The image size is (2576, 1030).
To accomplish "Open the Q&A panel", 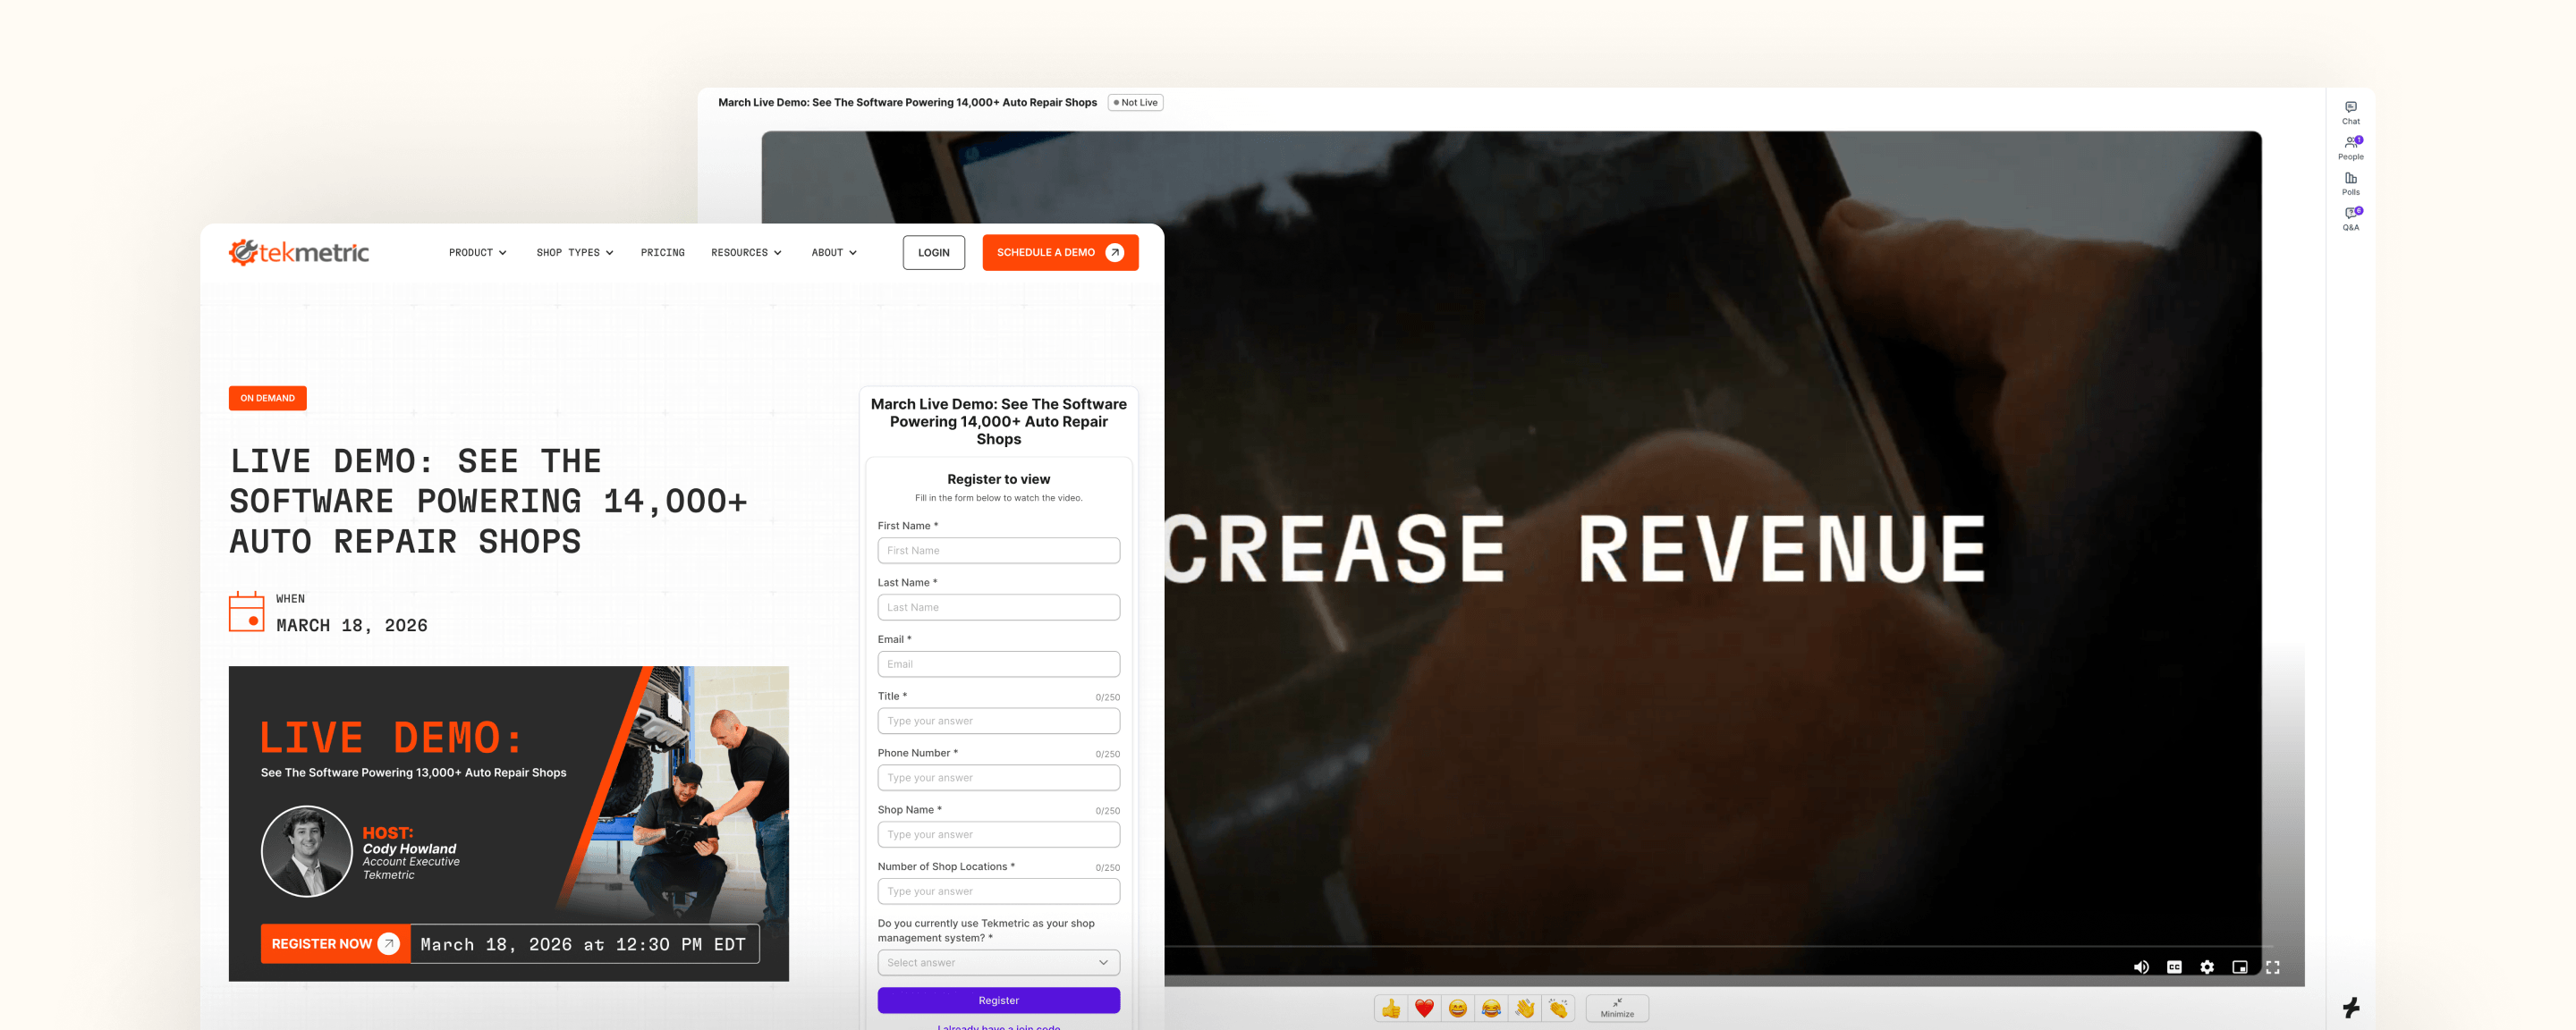I will [2350, 217].
